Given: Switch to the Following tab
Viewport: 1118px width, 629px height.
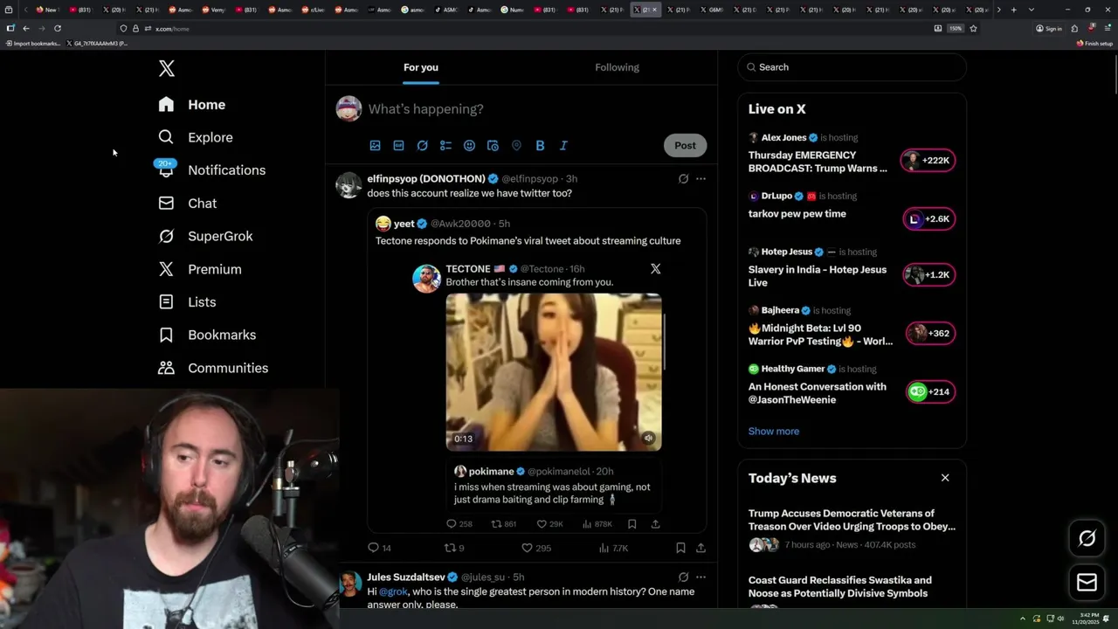Looking at the screenshot, I should pos(618,67).
